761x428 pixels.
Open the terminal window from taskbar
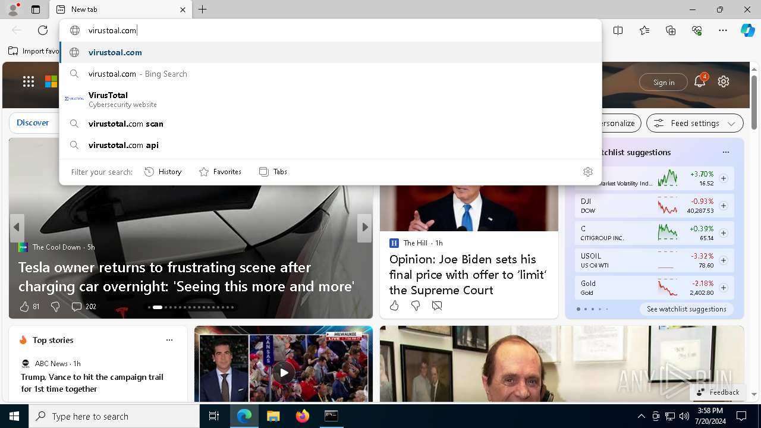[331, 417]
